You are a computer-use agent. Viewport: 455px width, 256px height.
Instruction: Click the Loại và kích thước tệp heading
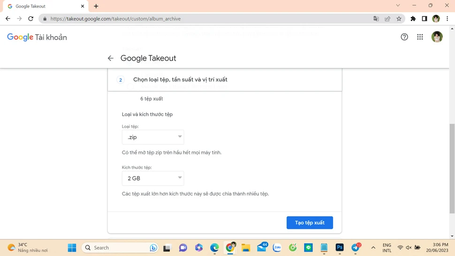click(x=147, y=114)
